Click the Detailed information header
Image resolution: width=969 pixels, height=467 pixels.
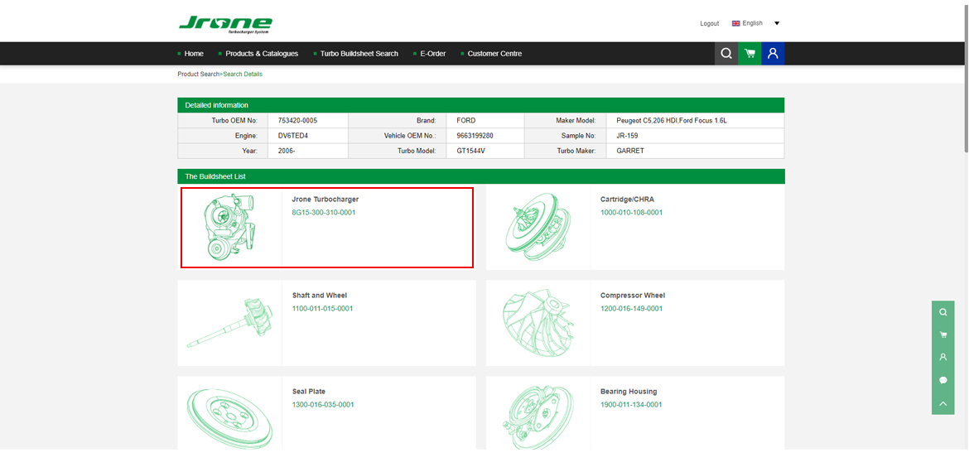[481, 105]
